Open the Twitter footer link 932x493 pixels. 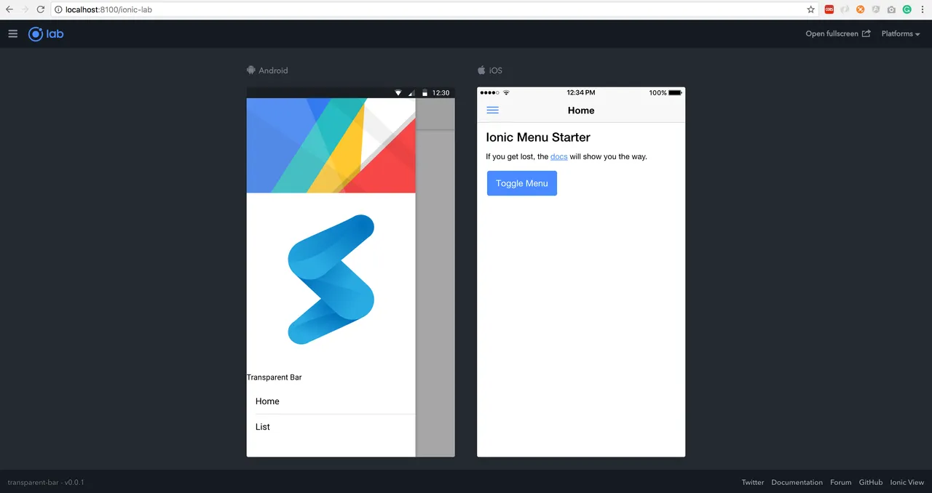(x=753, y=482)
